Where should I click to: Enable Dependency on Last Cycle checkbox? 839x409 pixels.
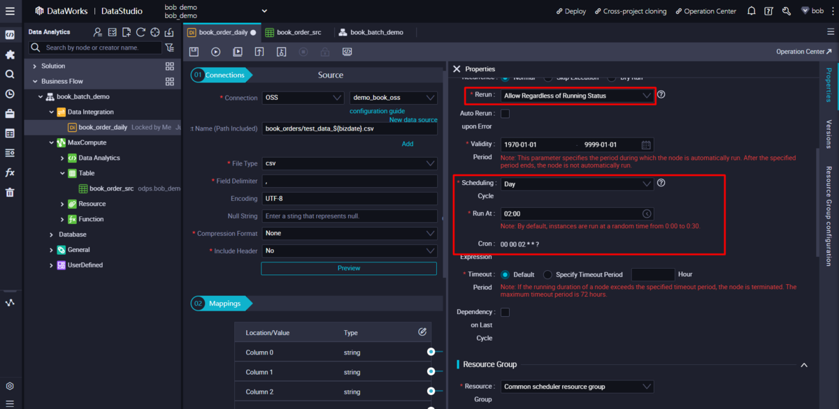click(x=505, y=312)
